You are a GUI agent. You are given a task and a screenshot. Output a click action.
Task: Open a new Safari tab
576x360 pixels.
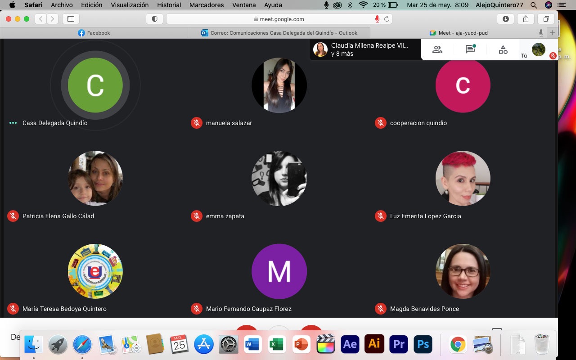coord(552,33)
